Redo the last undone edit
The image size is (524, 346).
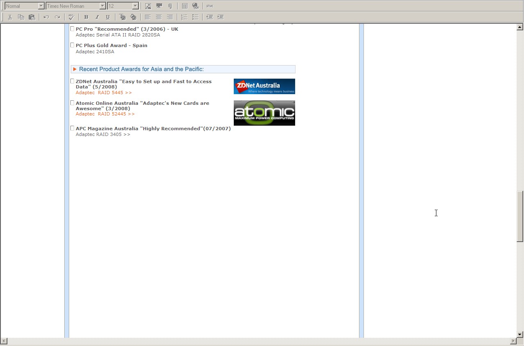coord(57,17)
